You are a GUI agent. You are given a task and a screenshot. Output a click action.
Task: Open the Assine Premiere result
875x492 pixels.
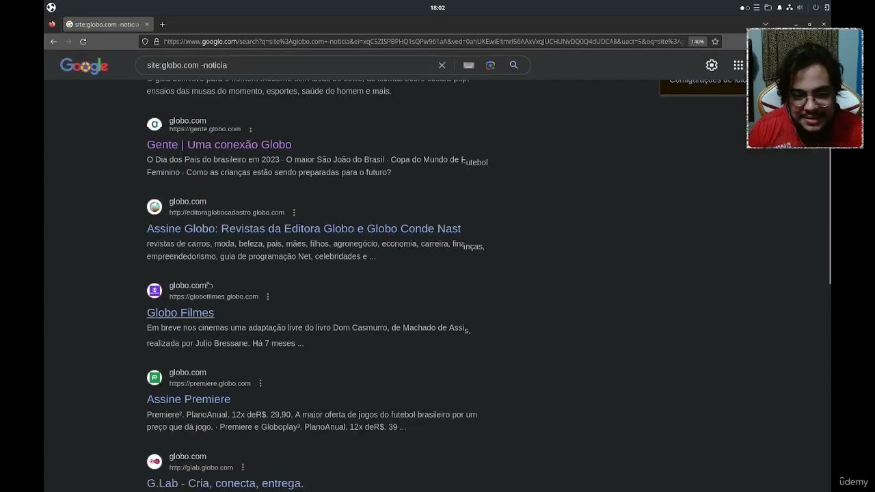click(x=189, y=399)
